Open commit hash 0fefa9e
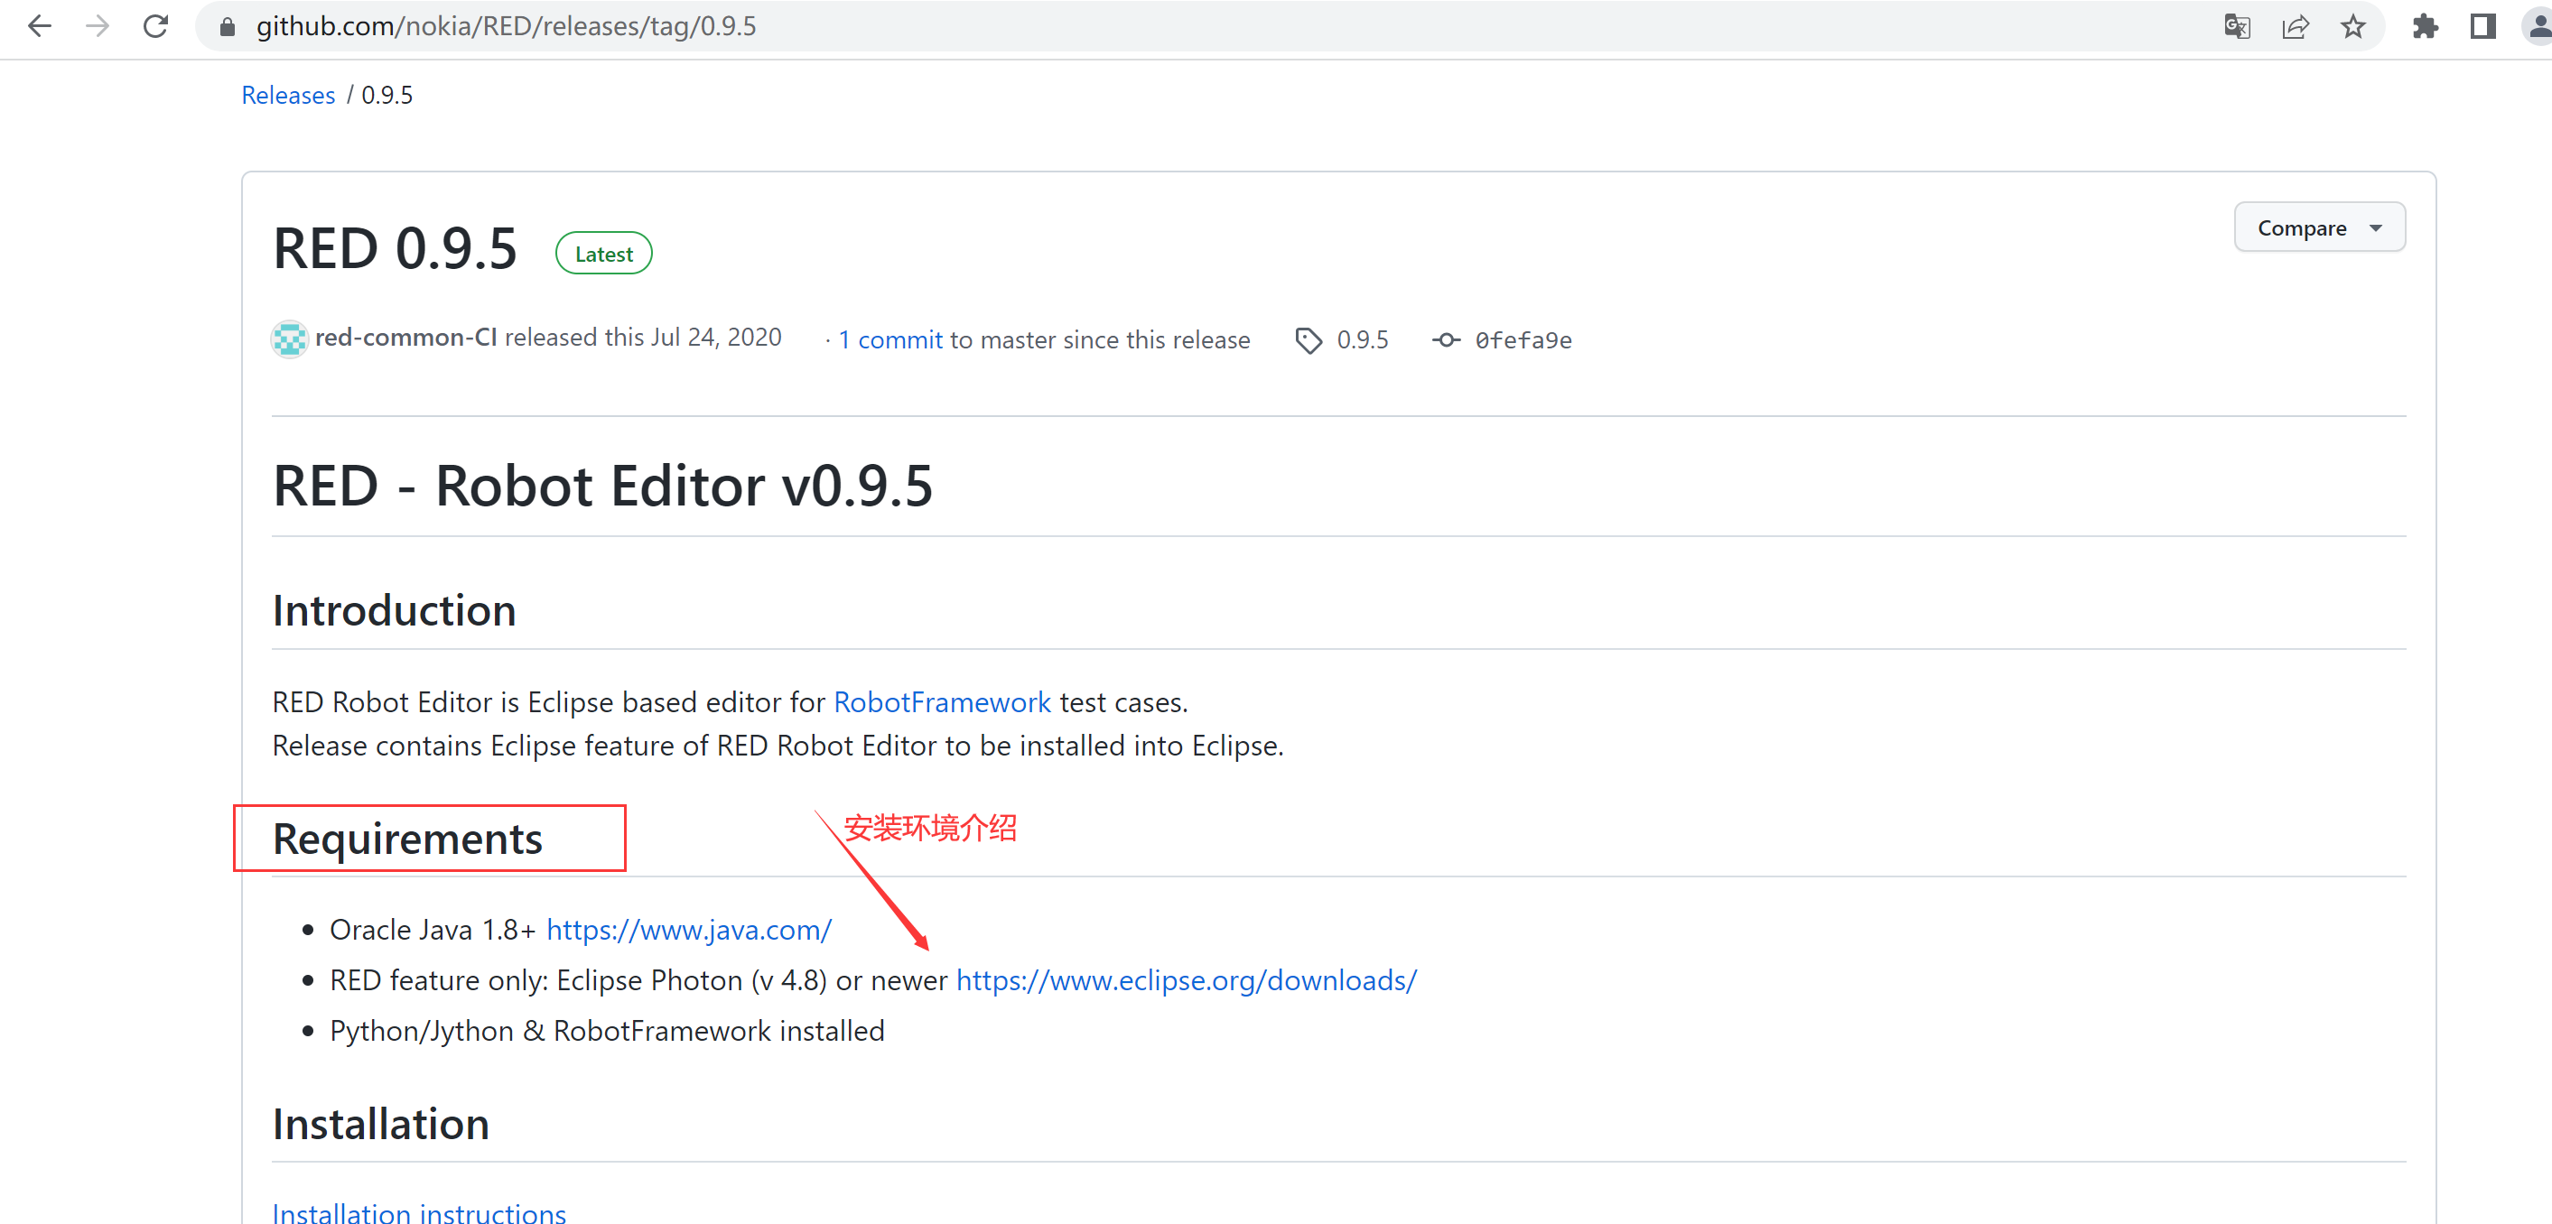Viewport: 2552px width, 1224px height. [1522, 339]
